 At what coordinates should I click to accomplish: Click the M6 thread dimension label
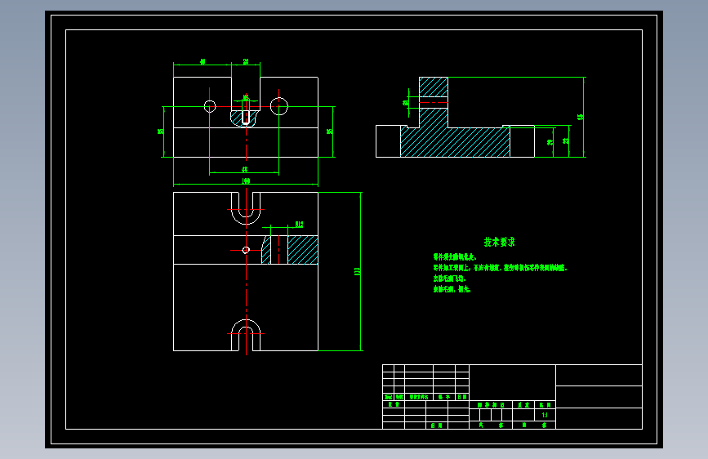pos(246,97)
